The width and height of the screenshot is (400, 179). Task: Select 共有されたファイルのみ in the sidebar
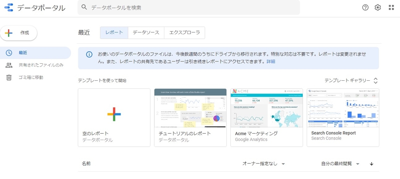35,65
